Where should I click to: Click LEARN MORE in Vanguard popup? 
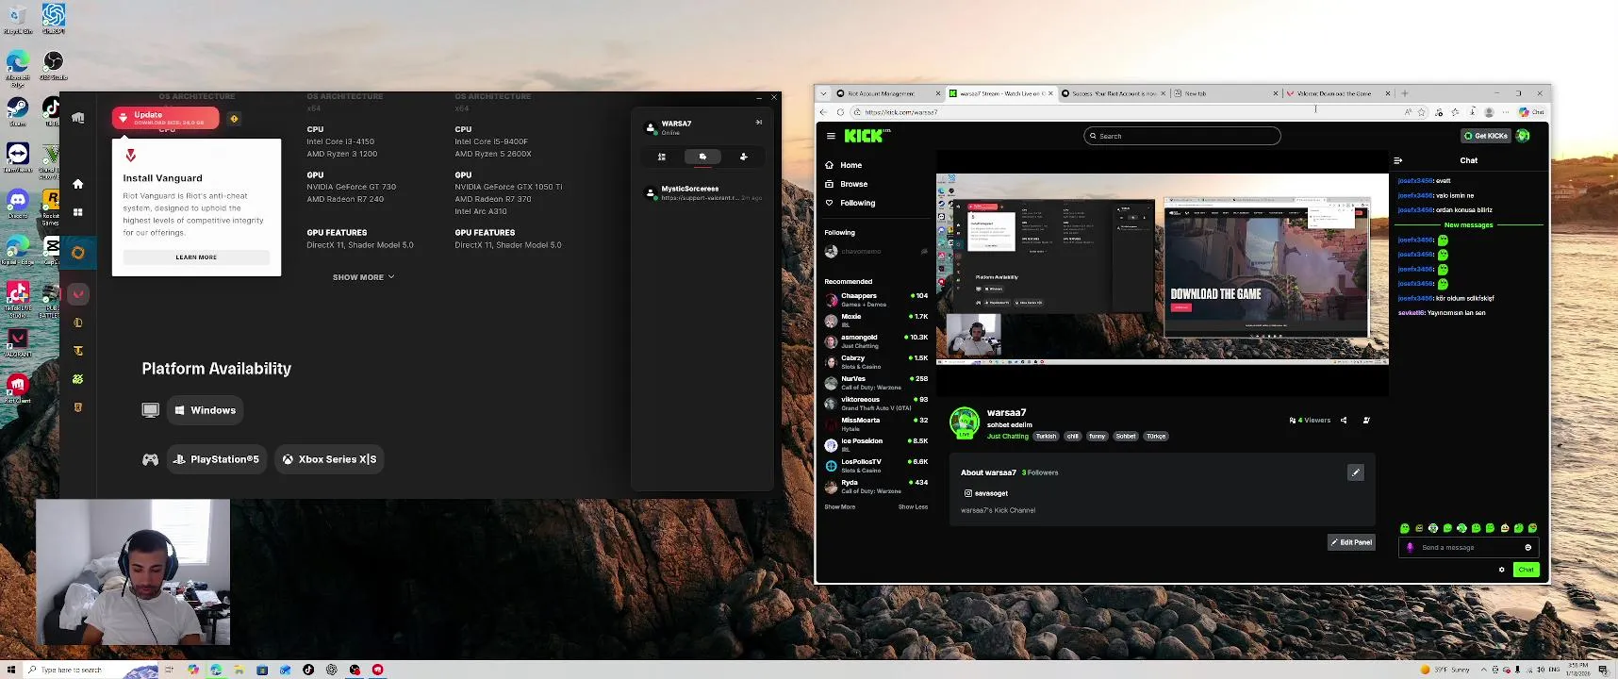(196, 257)
